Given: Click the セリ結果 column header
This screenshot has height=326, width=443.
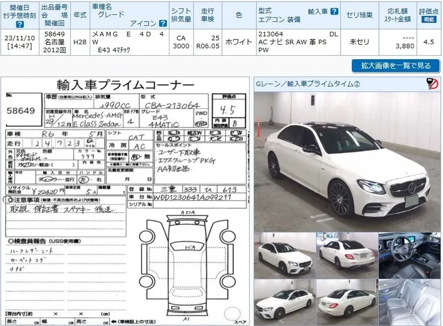Looking at the screenshot, I should click(359, 15).
